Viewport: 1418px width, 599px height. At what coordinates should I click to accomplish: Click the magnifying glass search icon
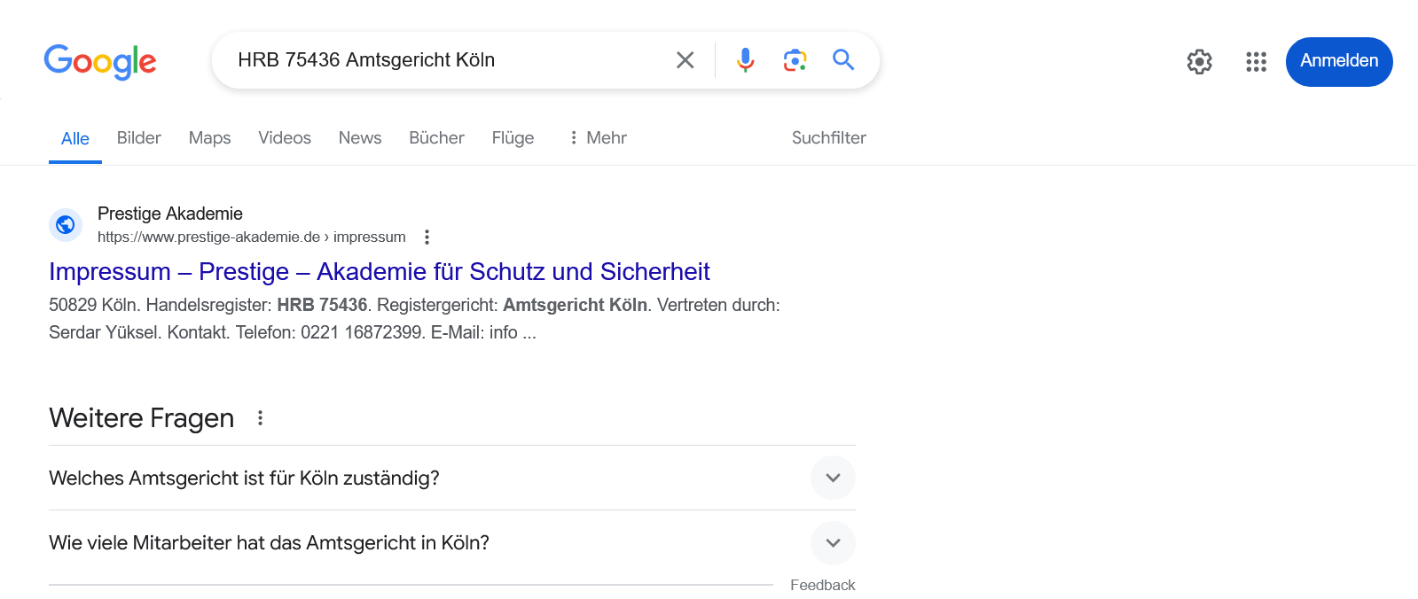(843, 60)
